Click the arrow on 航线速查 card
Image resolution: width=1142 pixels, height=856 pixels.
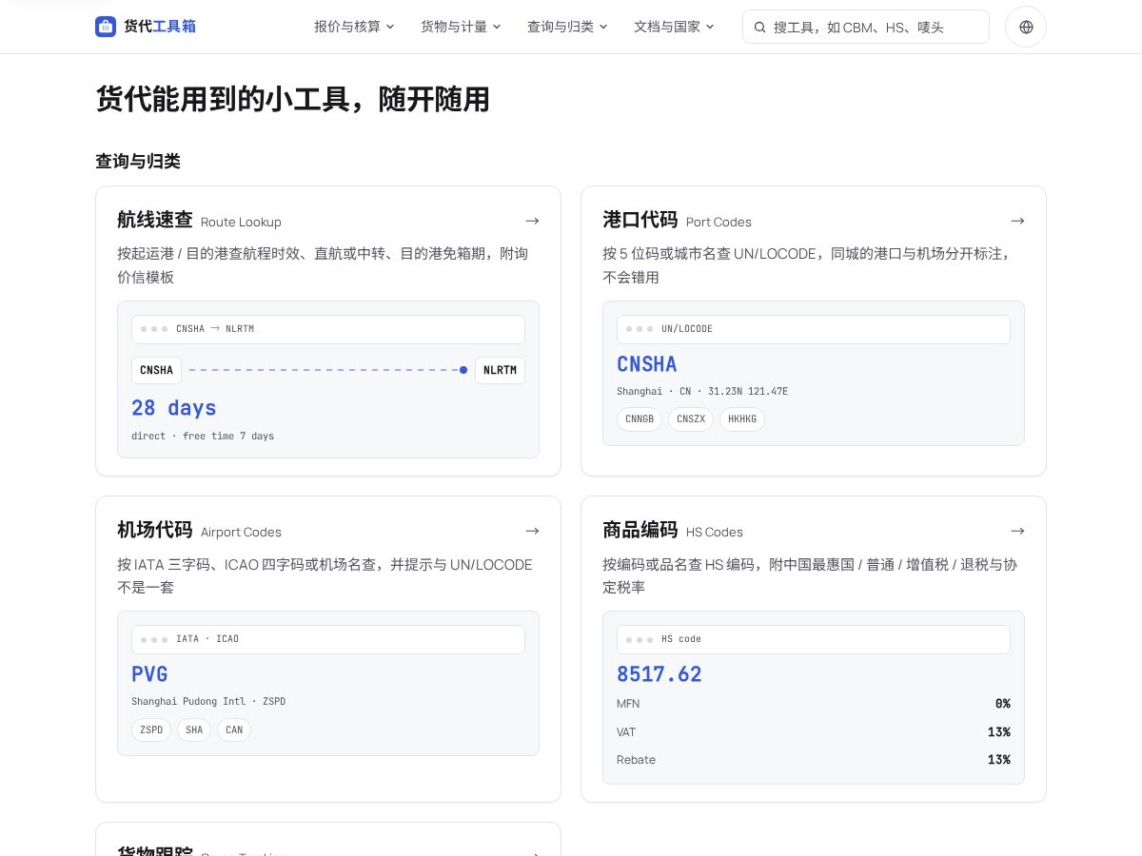coord(532,221)
